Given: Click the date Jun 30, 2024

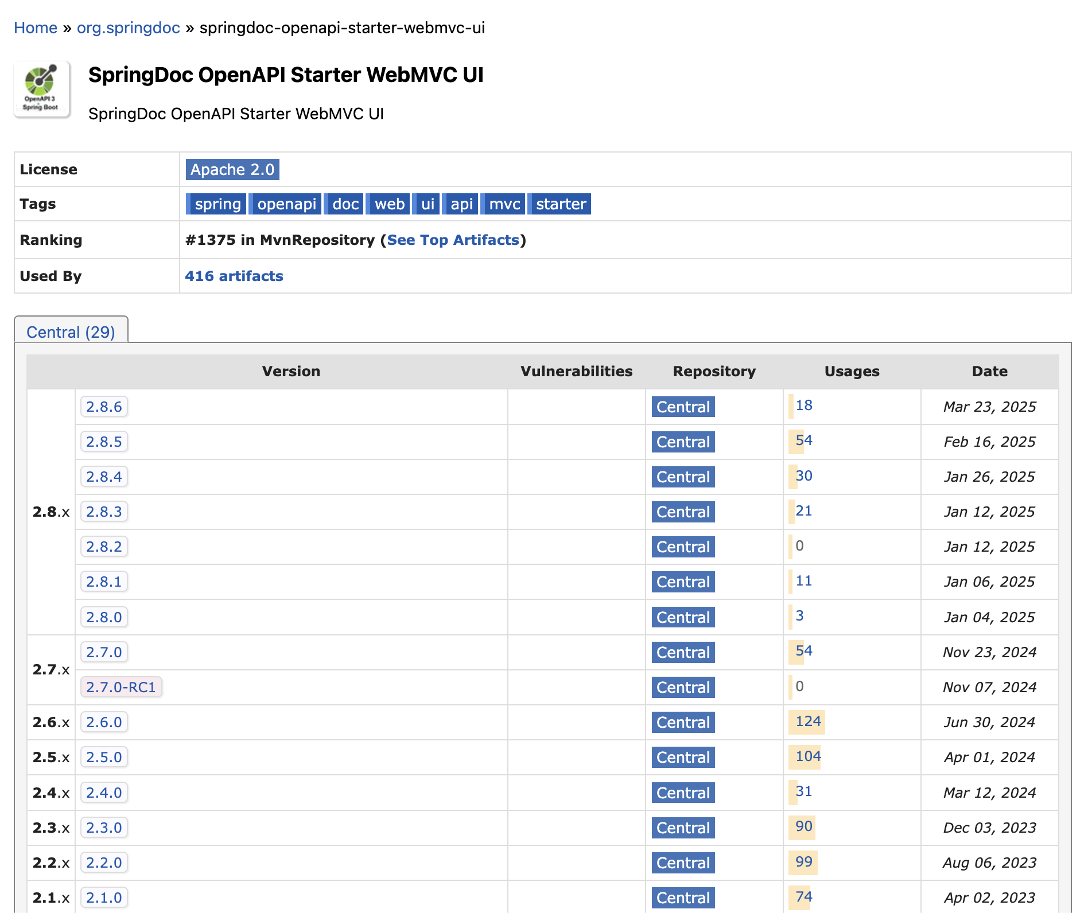Looking at the screenshot, I should pyautogui.click(x=990, y=722).
